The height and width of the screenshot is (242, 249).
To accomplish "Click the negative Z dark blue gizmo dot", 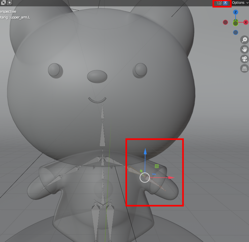I will (236, 32).
